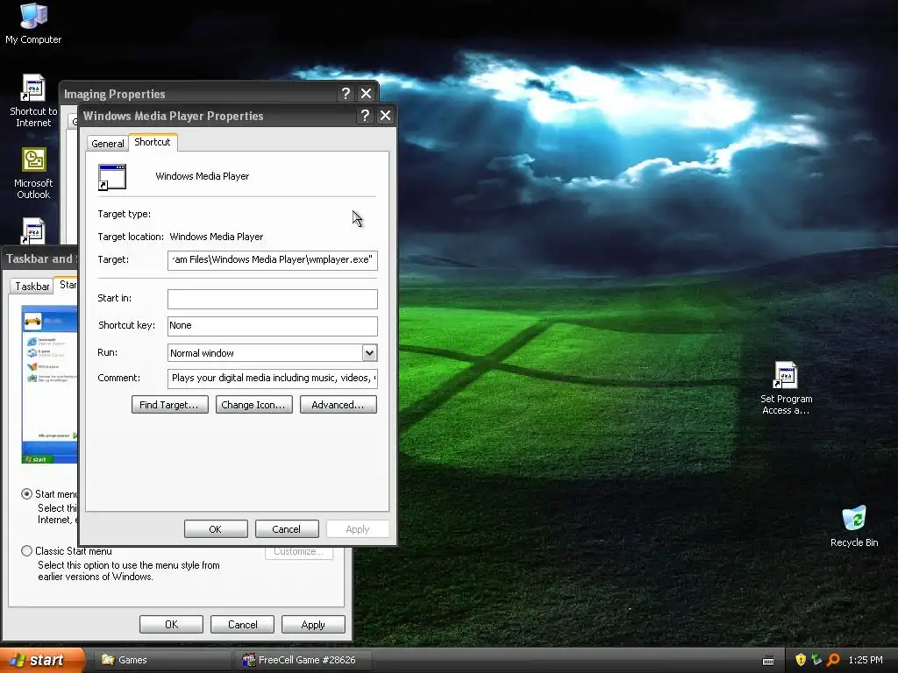
Task: Click the Windows Media Player shortcut icon in Properties
Action: tap(111, 177)
